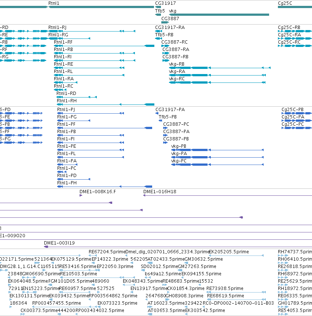Viewport: 312px width, 316px height.
Task: Click the vkg-RB transcript label
Action: pyautogui.click(x=177, y=64)
